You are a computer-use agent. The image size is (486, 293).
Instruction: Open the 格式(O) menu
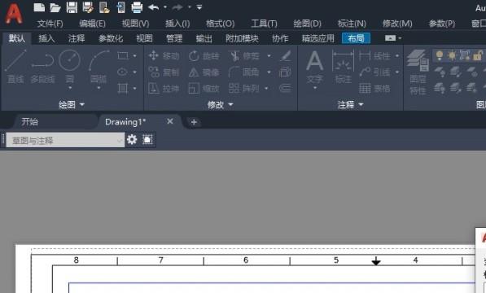coord(221,24)
